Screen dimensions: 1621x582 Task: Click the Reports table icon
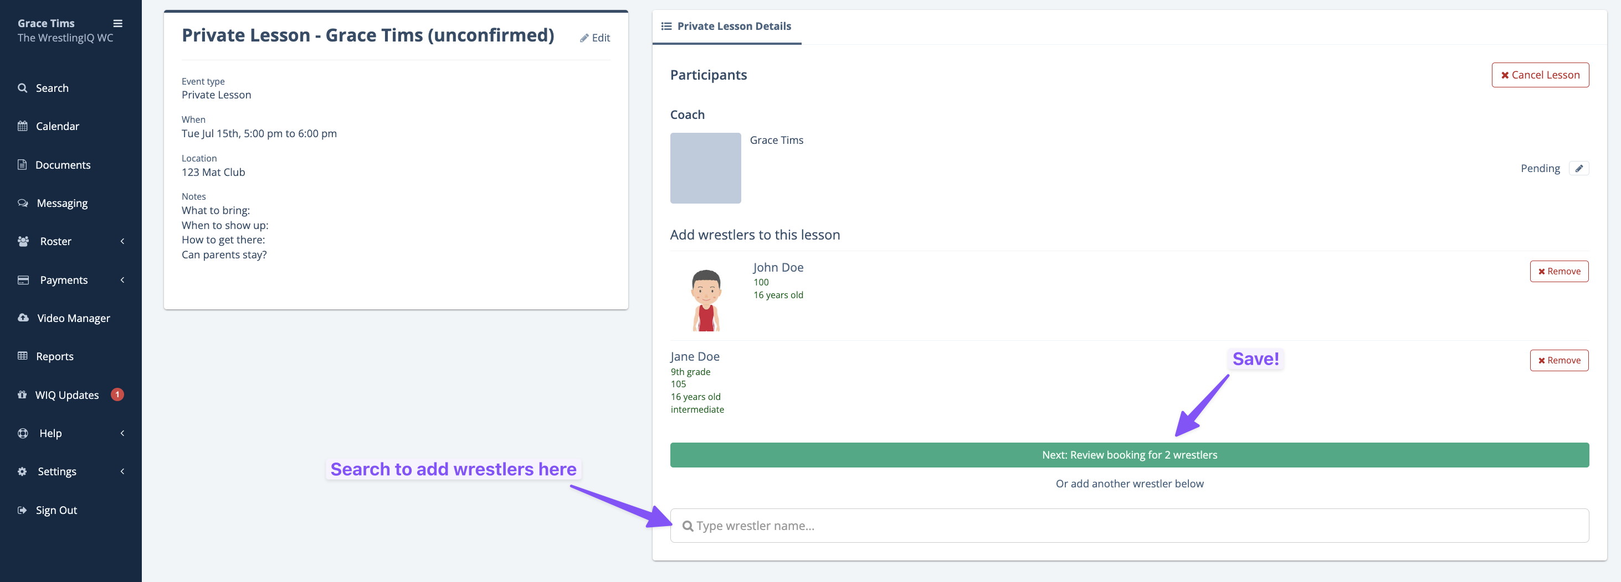(x=23, y=356)
